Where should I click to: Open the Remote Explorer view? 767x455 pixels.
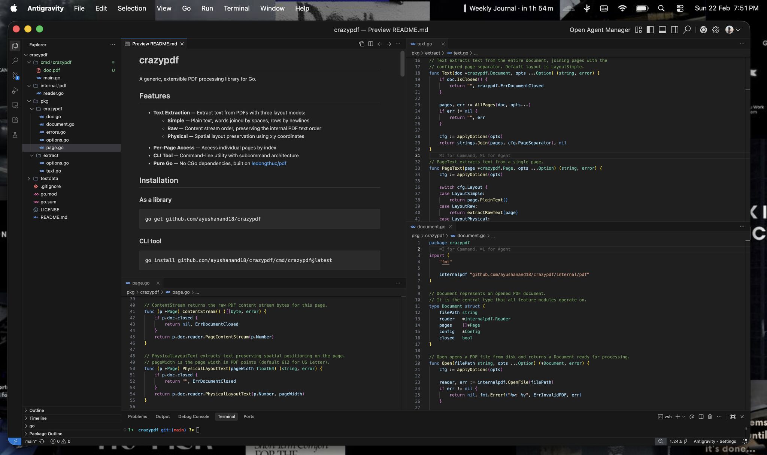tap(15, 106)
